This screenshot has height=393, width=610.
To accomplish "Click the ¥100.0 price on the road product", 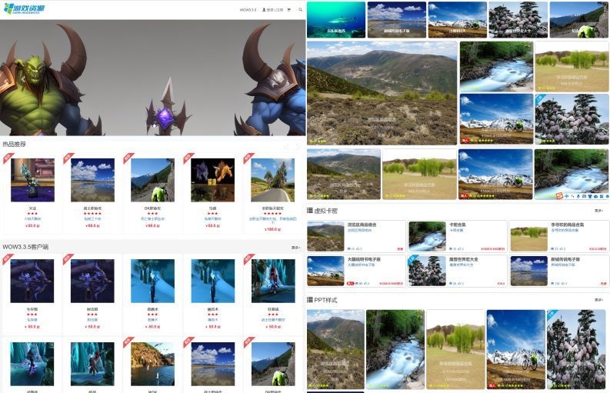I will point(273,229).
